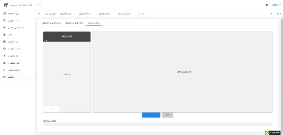Click the hamburger sidebar collapse icon

[x=40, y=5]
